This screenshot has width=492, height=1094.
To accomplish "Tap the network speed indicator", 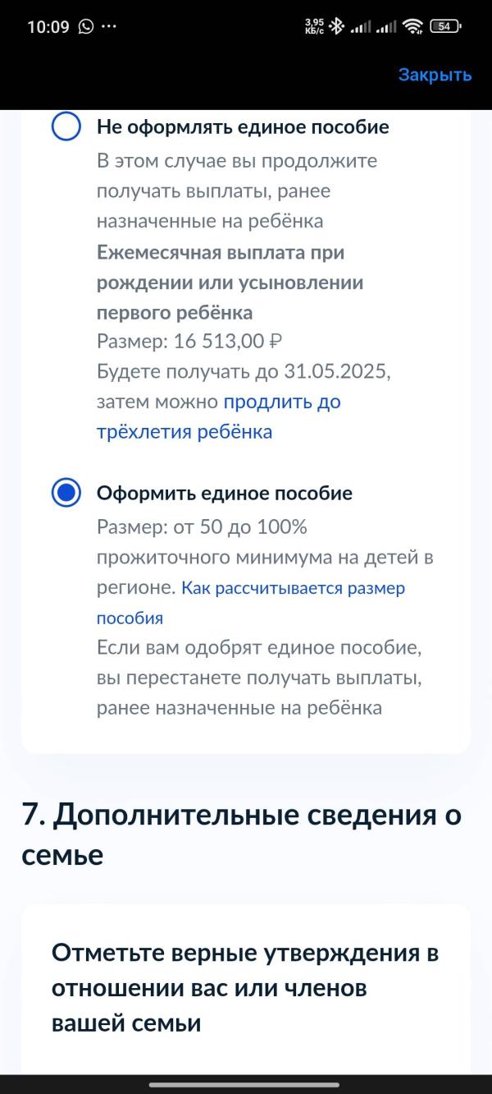I will 314,26.
